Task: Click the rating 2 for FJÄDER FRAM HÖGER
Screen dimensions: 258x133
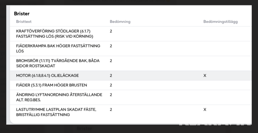Action: [x=111, y=85]
